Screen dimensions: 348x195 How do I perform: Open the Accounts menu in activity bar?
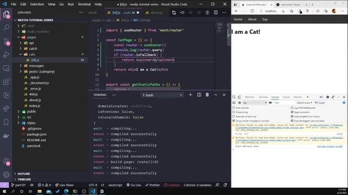[x=6, y=161]
